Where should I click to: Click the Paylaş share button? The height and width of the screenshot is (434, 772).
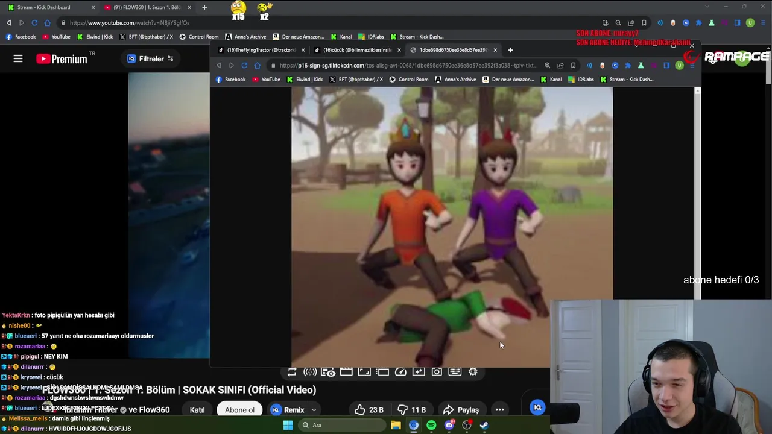(x=461, y=410)
